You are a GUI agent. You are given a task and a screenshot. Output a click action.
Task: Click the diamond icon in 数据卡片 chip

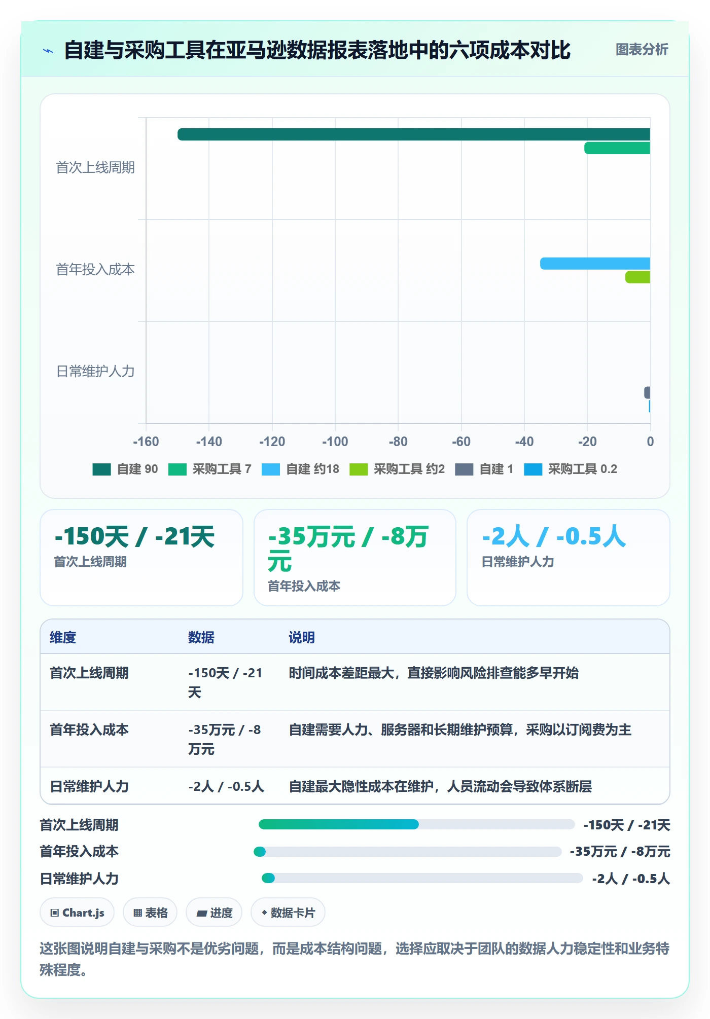pos(264,913)
